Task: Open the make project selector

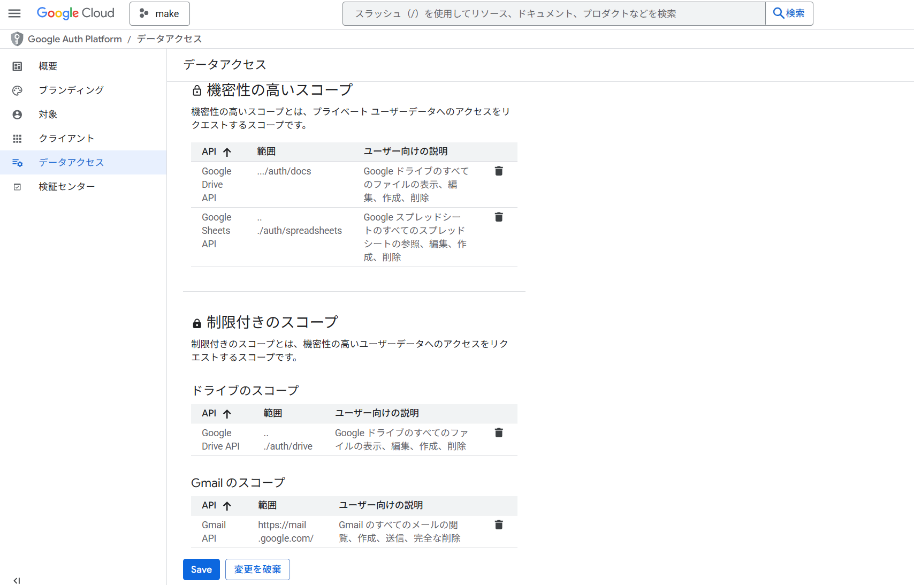Action: [x=159, y=13]
